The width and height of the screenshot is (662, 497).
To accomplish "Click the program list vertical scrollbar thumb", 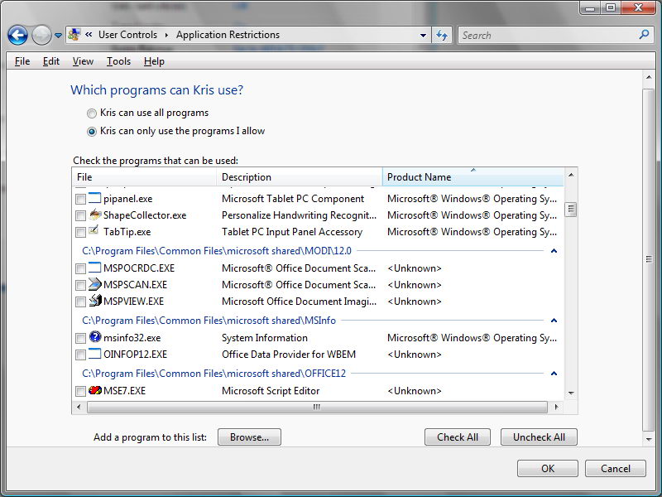I will (571, 209).
